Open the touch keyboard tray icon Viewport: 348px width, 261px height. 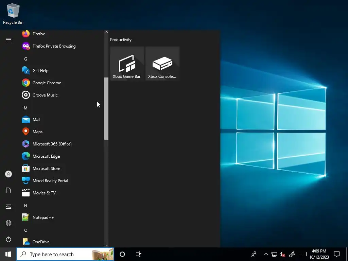click(302, 254)
